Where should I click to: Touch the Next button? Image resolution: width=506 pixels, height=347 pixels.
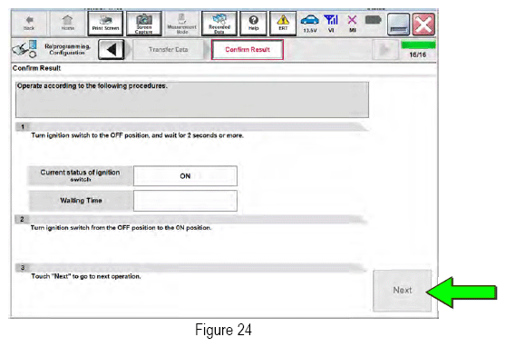coord(402,291)
